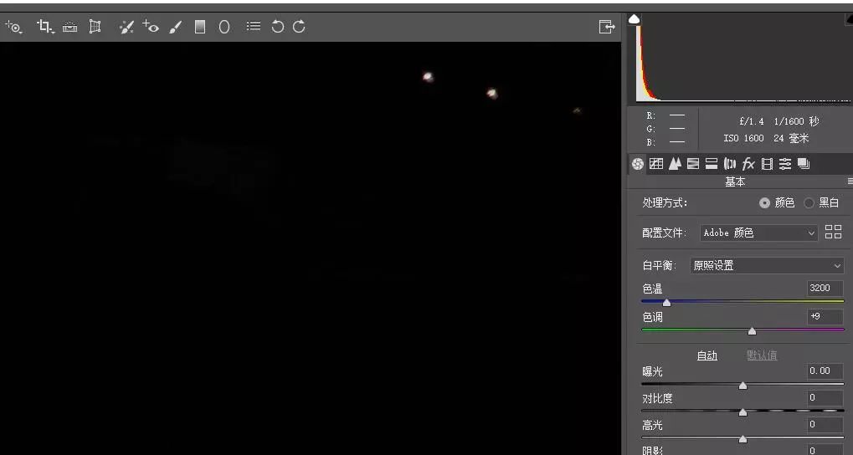853x455 pixels.
Task: Select the Transform tool
Action: pyautogui.click(x=95, y=27)
